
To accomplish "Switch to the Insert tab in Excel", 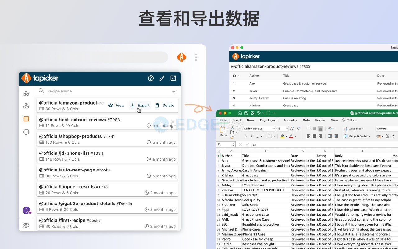I will [x=237, y=120].
